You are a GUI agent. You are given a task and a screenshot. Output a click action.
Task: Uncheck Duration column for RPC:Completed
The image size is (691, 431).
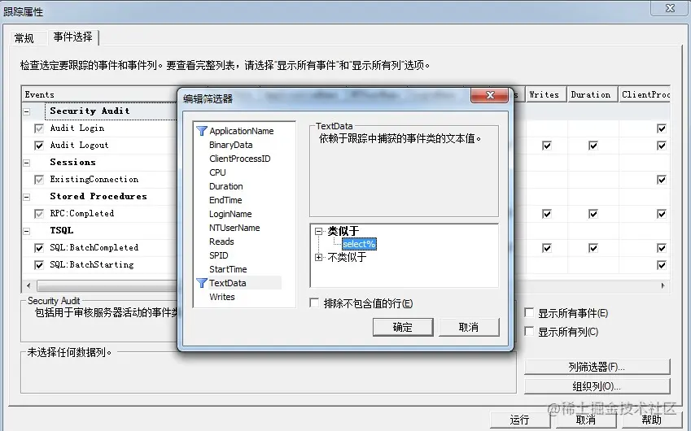pos(593,214)
